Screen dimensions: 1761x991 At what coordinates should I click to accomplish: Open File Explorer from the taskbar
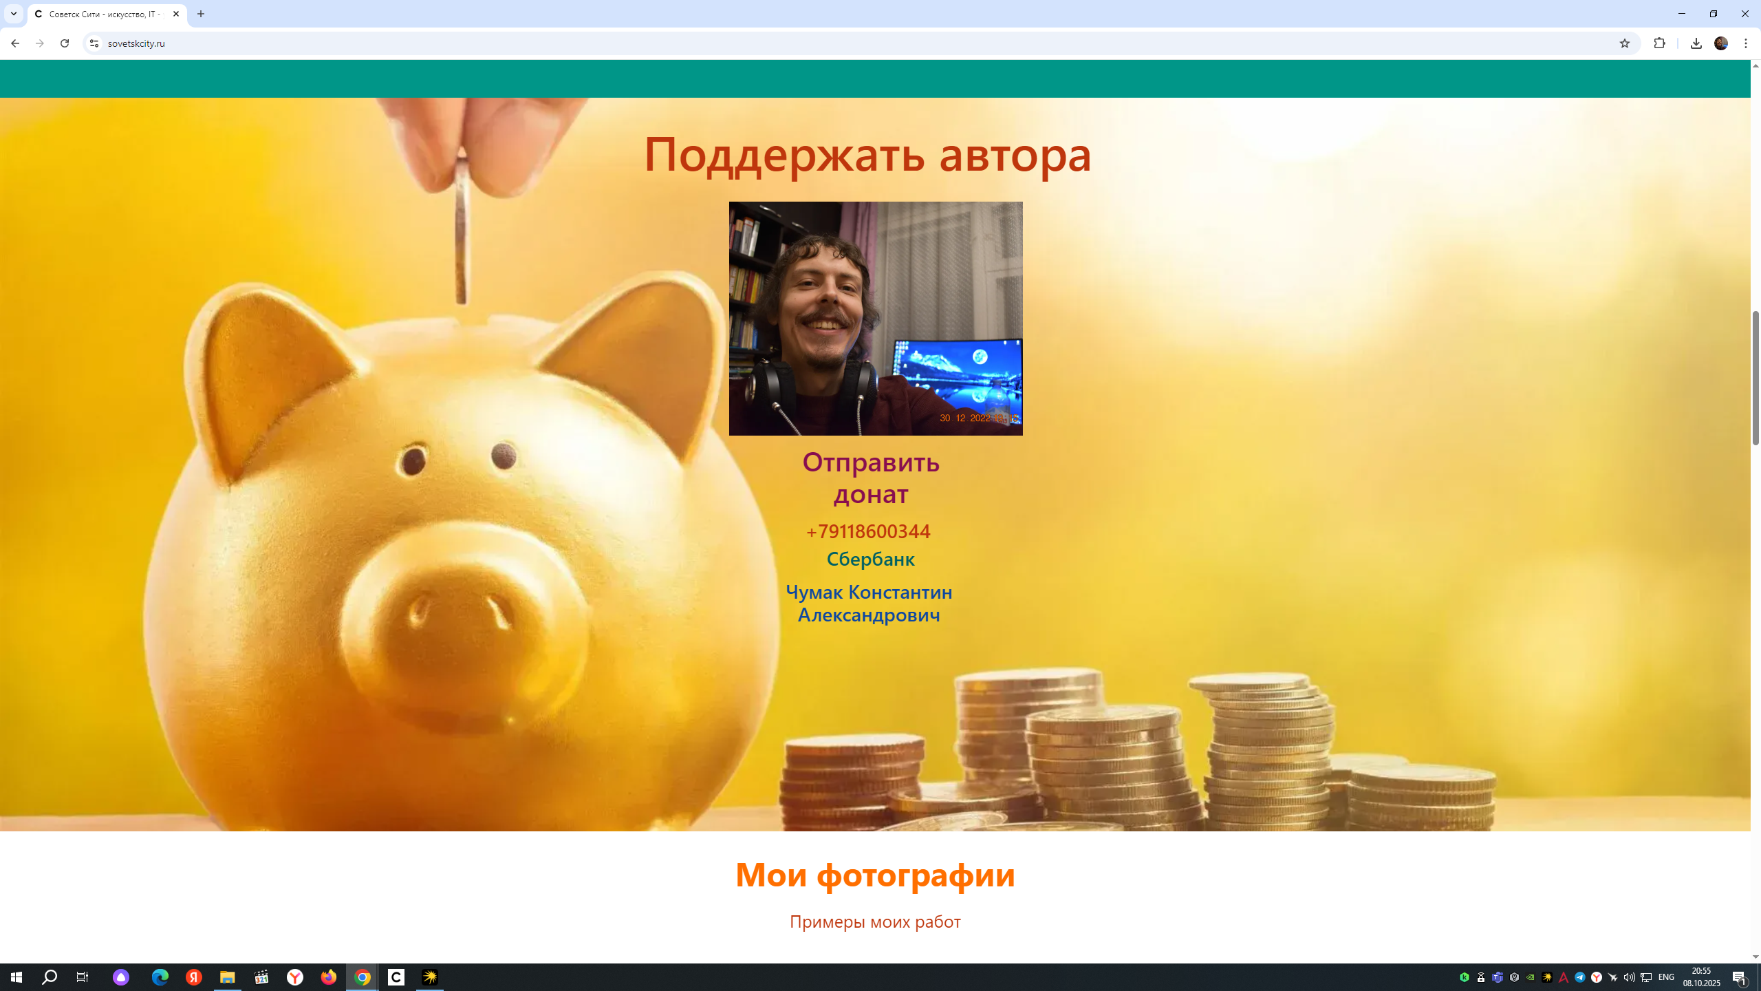tap(228, 977)
